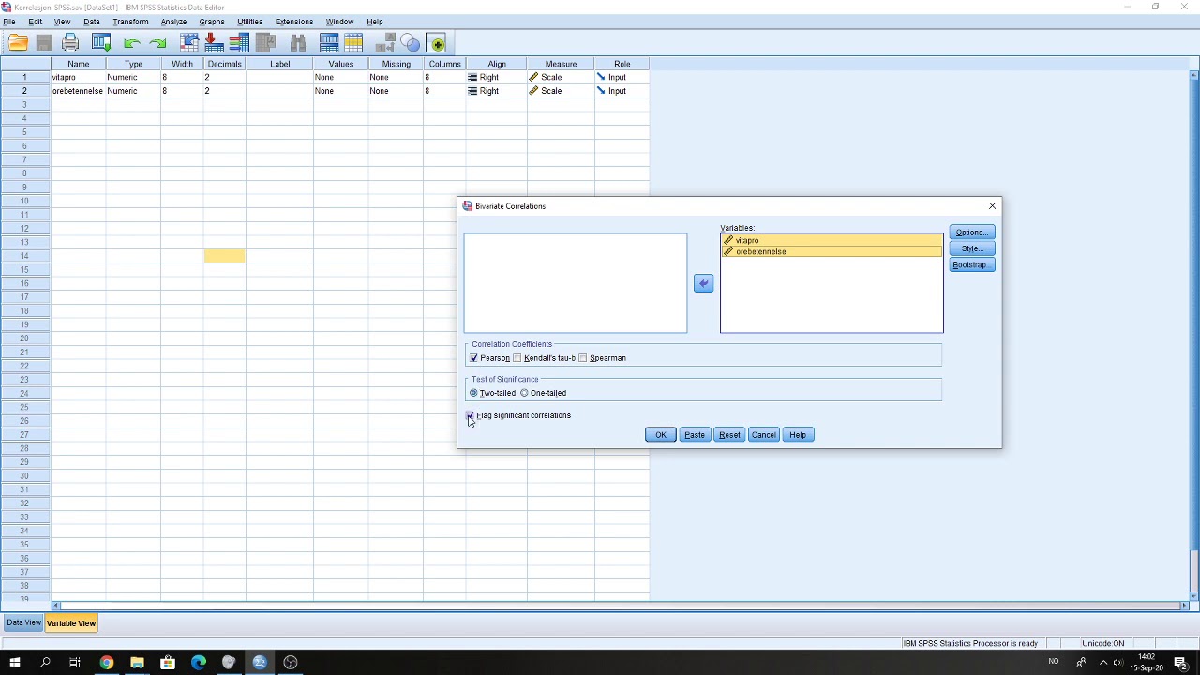Open the Role cell for vitapro

click(x=622, y=77)
